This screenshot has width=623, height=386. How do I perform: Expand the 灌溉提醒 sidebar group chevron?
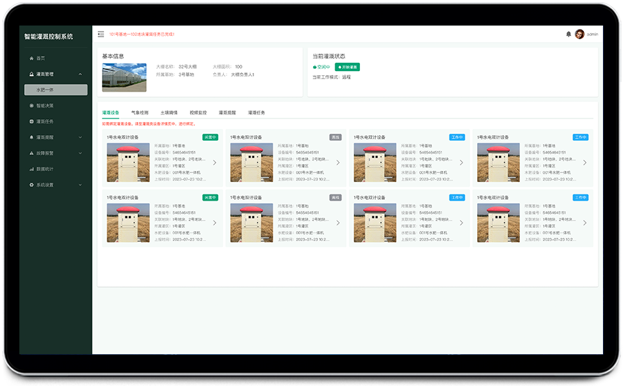point(81,137)
